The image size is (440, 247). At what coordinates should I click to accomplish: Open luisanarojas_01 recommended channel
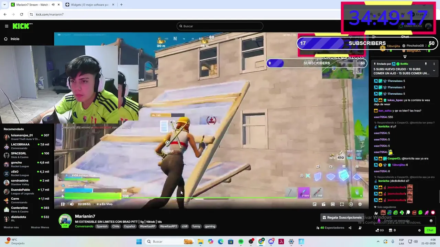[x=26, y=137]
